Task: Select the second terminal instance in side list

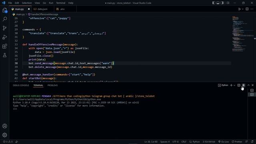Action: tap(252, 94)
